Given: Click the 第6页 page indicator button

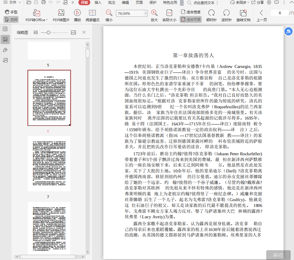Looking at the screenshot, I should point(278,255).
